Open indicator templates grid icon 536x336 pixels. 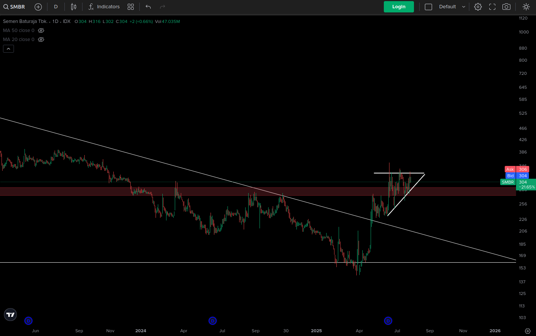coord(131,7)
